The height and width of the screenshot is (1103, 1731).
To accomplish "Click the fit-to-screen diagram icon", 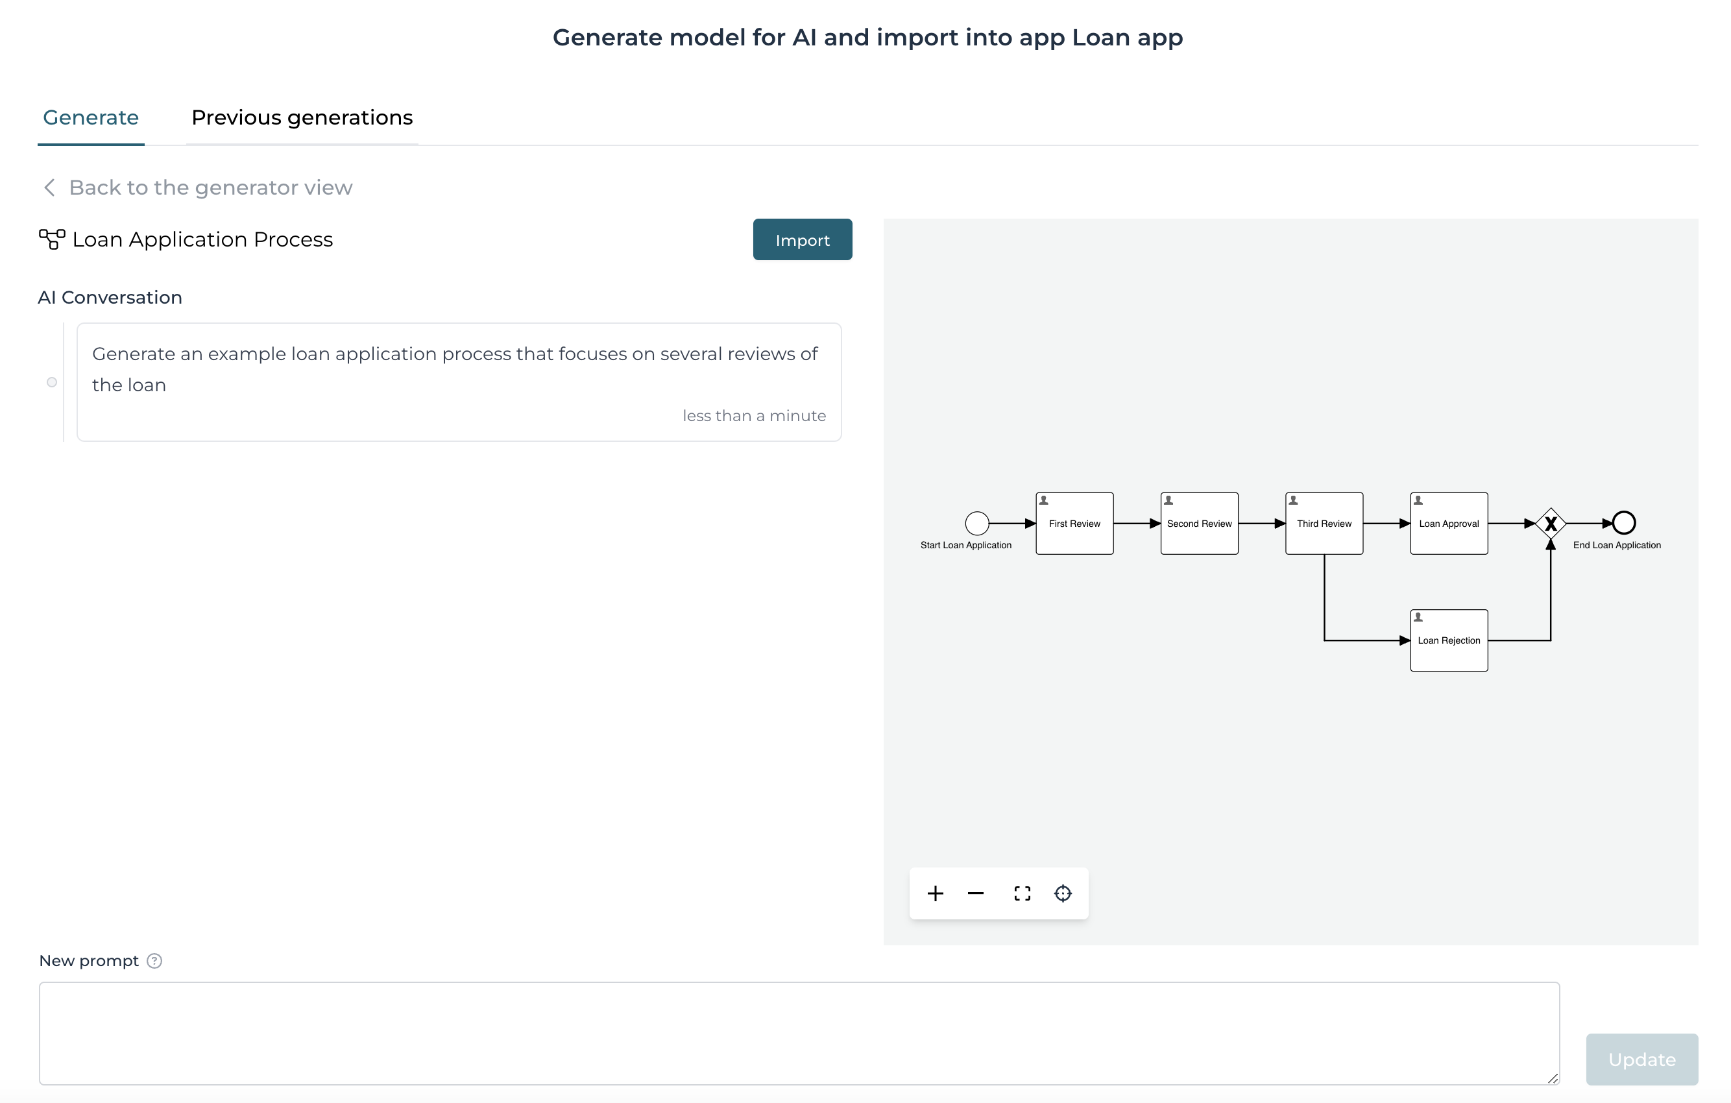I will click(x=1023, y=893).
